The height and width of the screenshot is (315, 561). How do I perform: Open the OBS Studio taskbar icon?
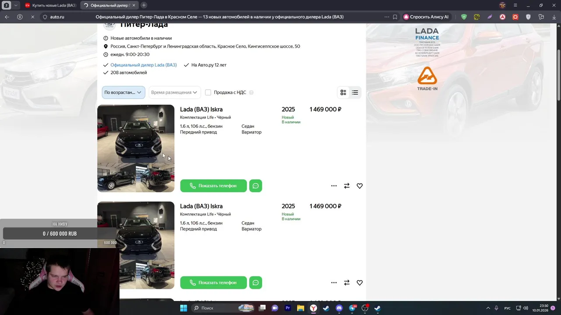click(365, 308)
